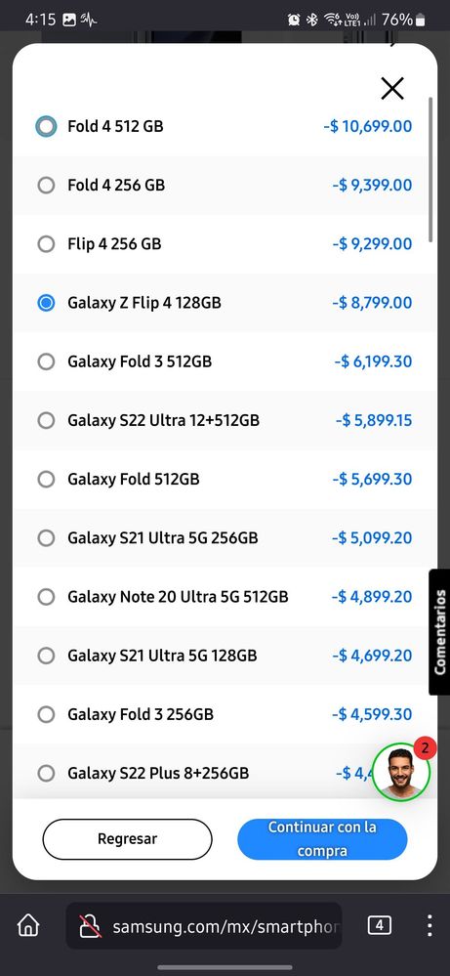The width and height of the screenshot is (450, 976).
Task: Tap the samsung.com address bar
Action: 204,926
